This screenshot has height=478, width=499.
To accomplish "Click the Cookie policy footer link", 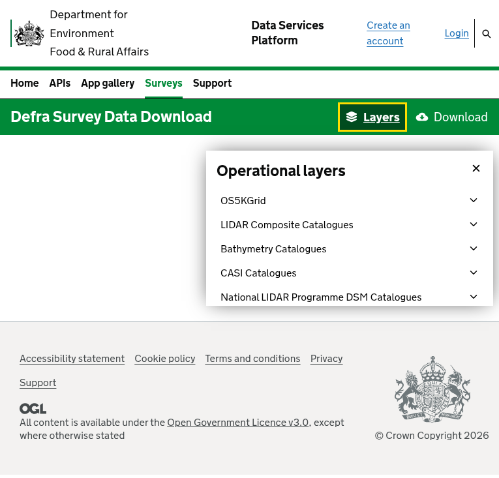I will [165, 359].
